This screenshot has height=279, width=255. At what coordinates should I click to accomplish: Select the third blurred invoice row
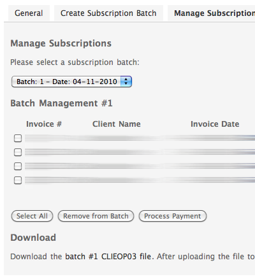(140, 166)
